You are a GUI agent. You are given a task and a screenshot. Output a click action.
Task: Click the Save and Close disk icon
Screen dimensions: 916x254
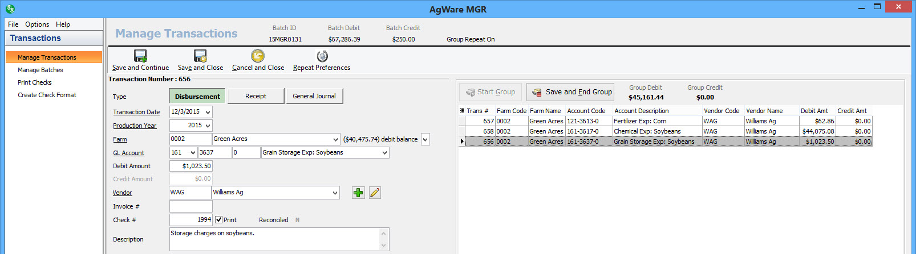click(x=200, y=56)
